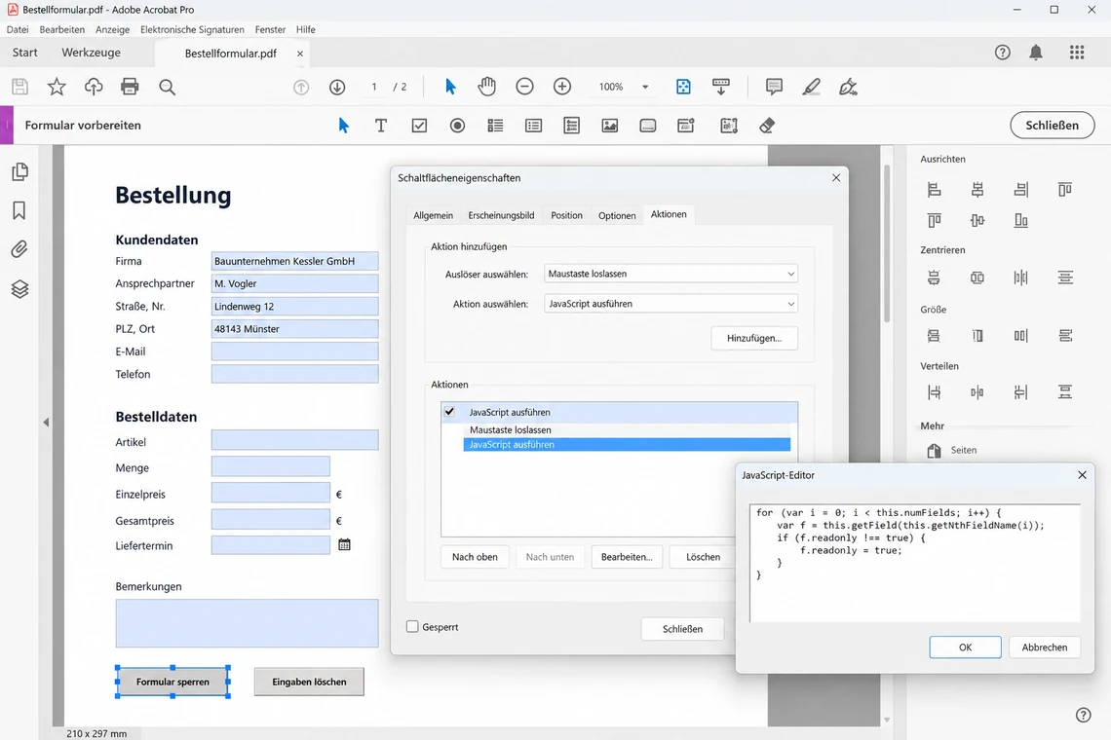
Task: Open the zoom level dropdown arrow
Action: pyautogui.click(x=645, y=87)
